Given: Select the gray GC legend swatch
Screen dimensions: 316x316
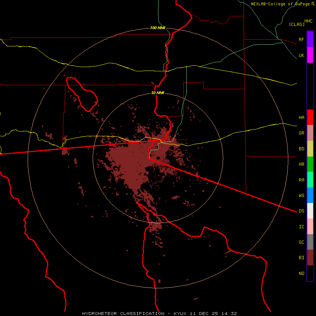Looking at the screenshot, I should (310, 242).
